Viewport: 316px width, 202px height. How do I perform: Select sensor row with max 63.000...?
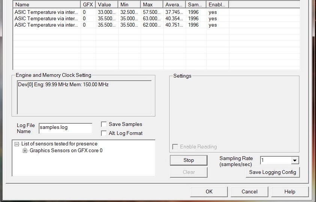[x=156, y=18]
